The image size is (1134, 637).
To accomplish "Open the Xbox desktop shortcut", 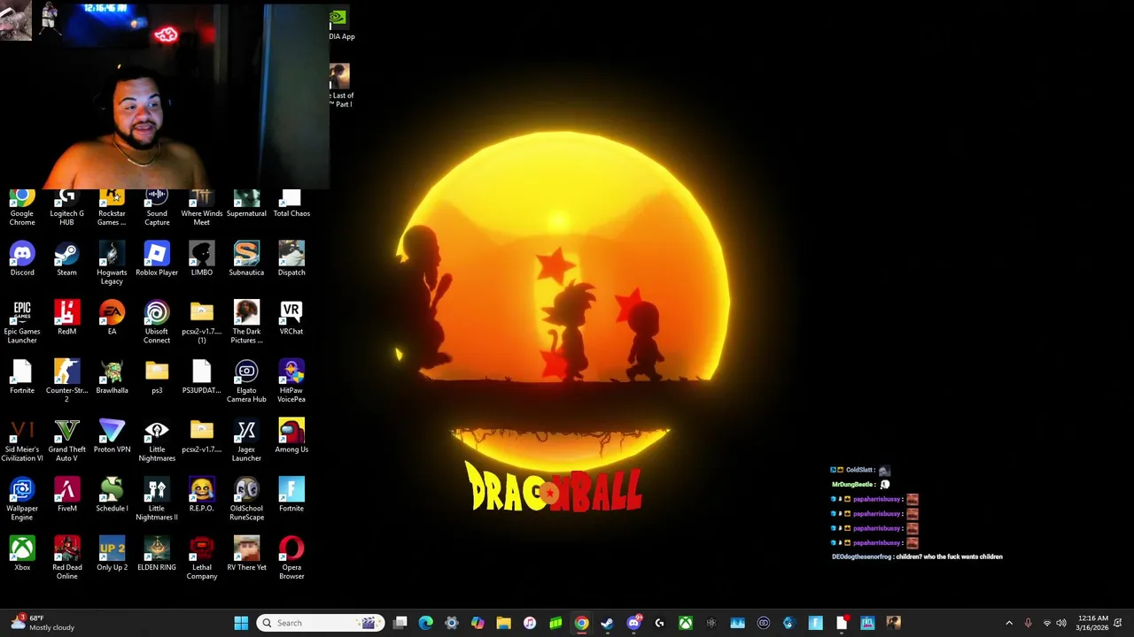I will 22,555.
